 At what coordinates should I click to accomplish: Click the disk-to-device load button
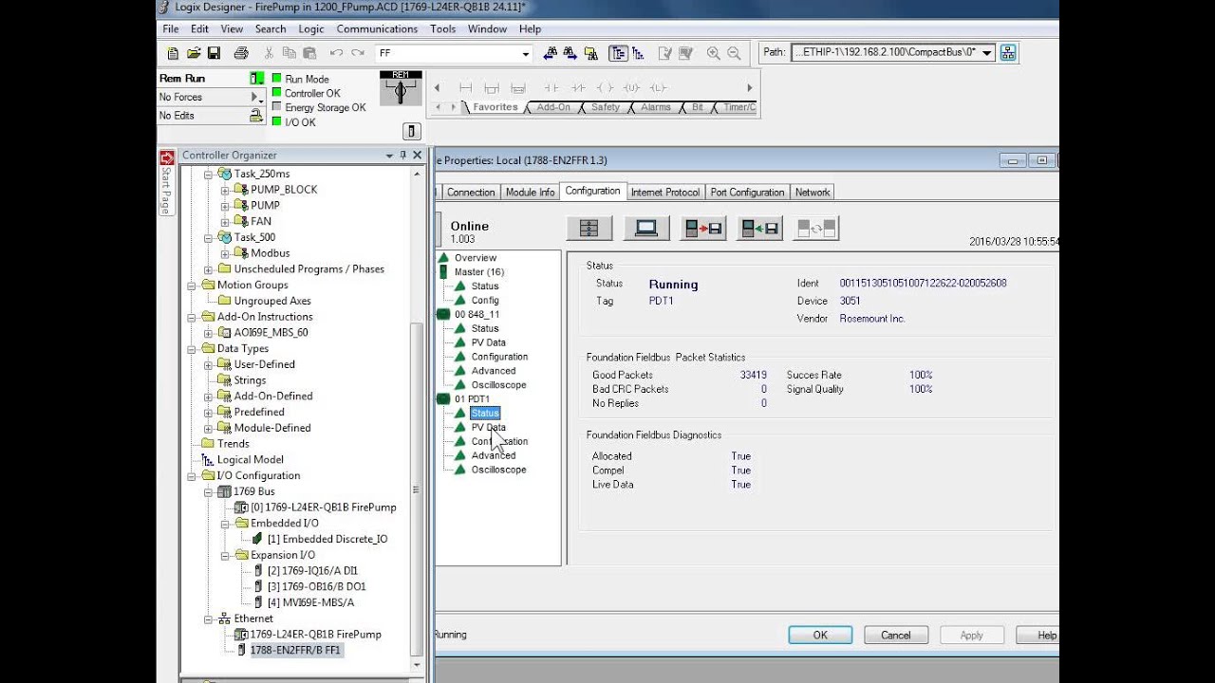point(760,228)
